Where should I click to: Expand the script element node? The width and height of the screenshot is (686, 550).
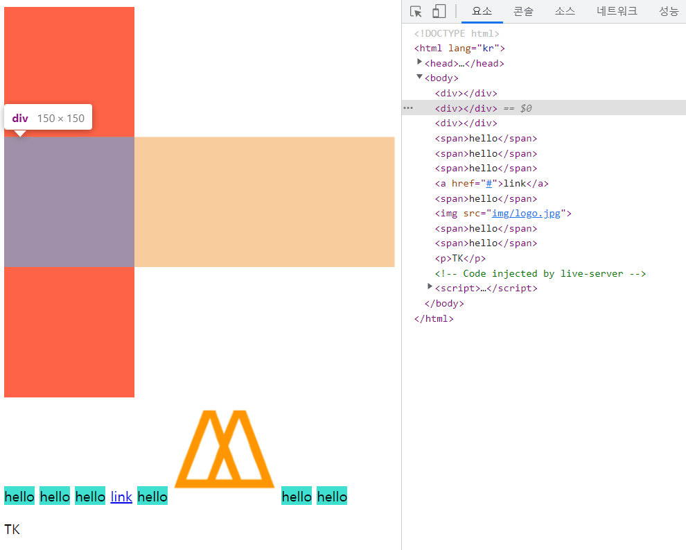(430, 287)
